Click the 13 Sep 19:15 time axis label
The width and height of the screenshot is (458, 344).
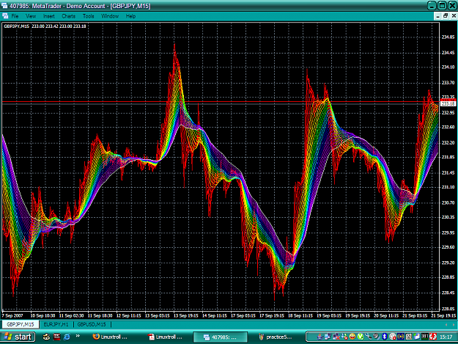[186, 315]
